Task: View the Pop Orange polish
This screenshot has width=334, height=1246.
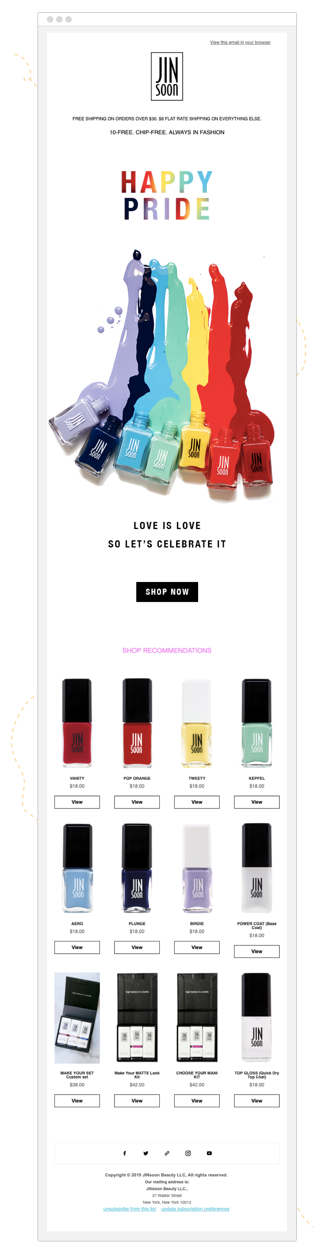Action: pos(137,802)
